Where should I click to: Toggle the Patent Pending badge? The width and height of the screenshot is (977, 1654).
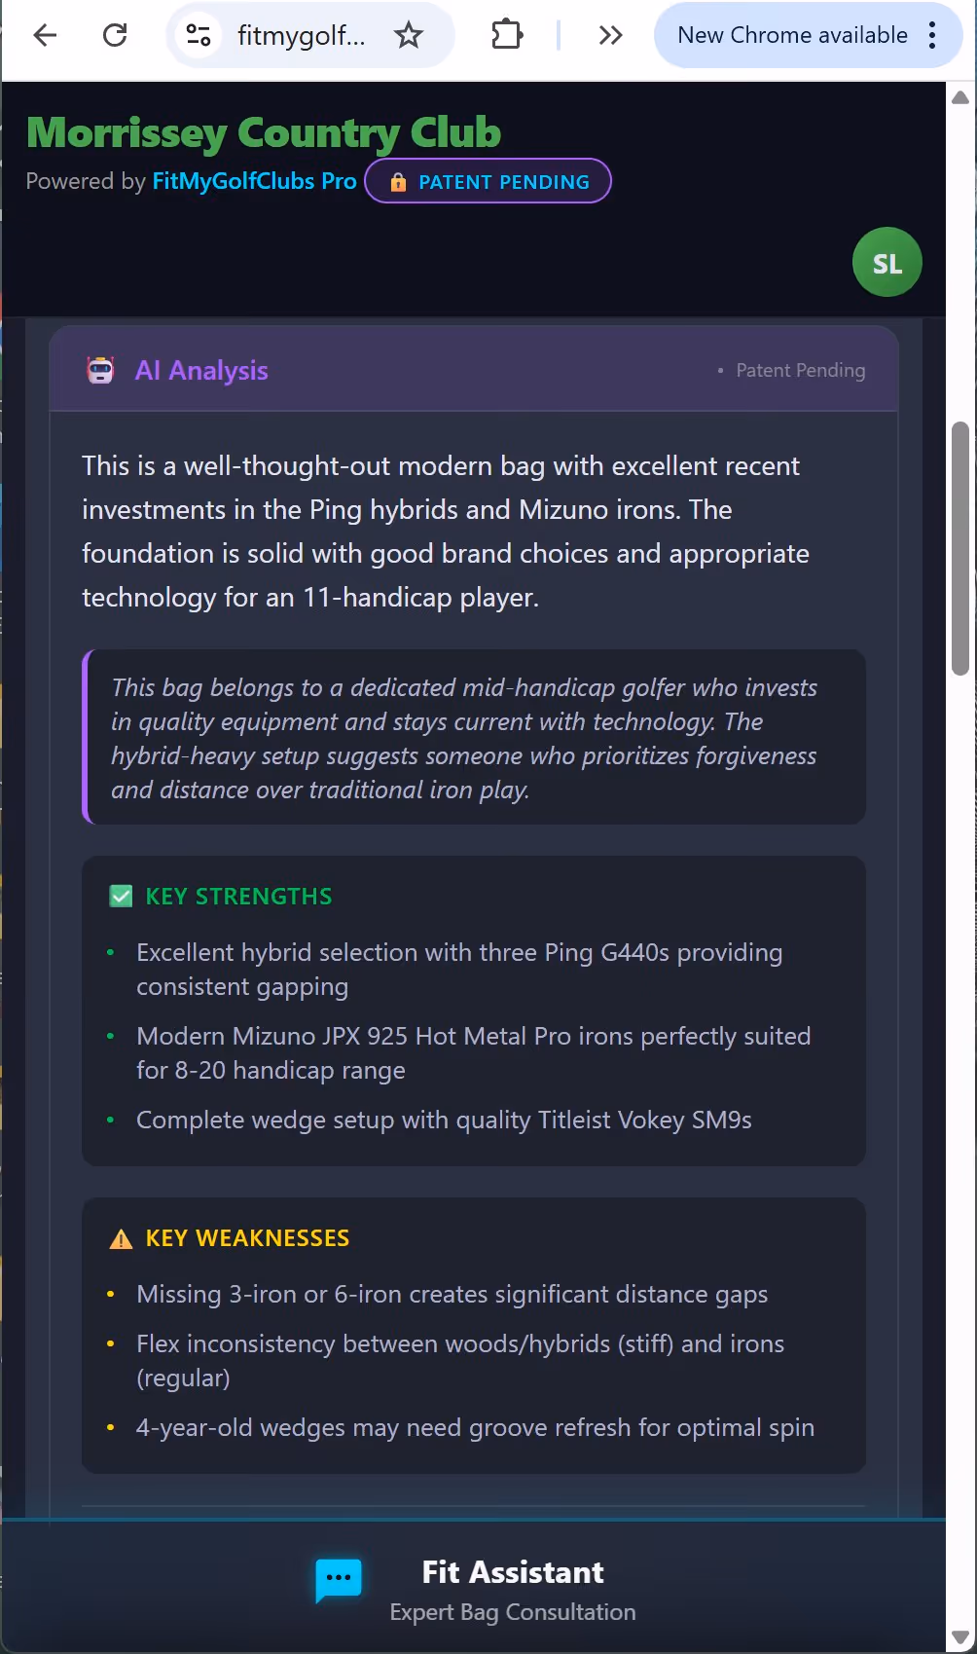(x=487, y=181)
